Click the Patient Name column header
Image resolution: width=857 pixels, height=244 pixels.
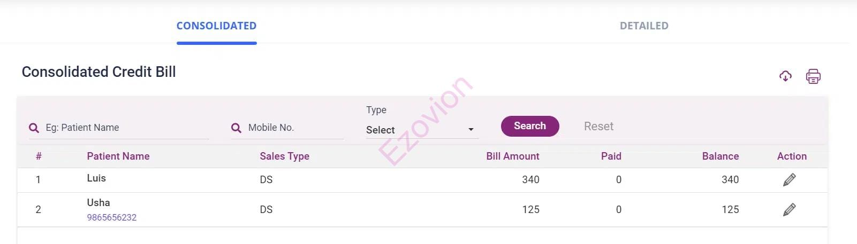[x=118, y=156]
